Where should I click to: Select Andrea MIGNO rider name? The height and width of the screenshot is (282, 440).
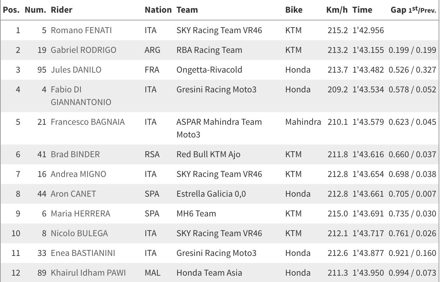coord(78,174)
